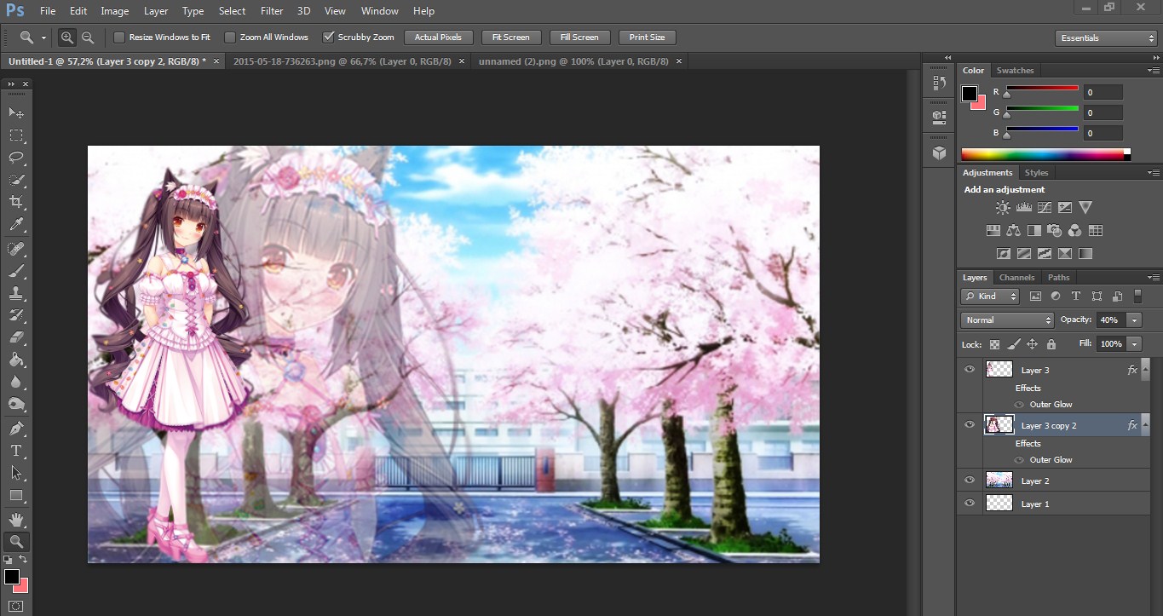This screenshot has width=1163, height=616.
Task: Click the Layer 3 copy 2 thumbnail
Action: [998, 424]
